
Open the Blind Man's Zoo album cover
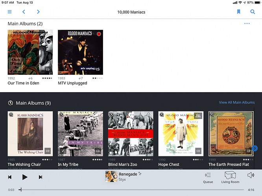click(x=131, y=134)
